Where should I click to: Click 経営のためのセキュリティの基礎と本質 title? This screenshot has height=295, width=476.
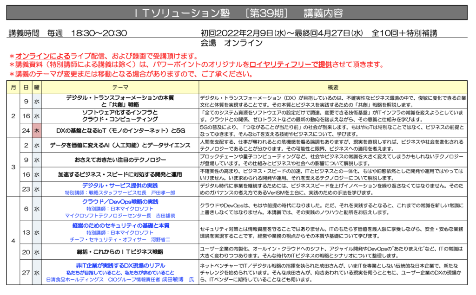click(x=120, y=225)
